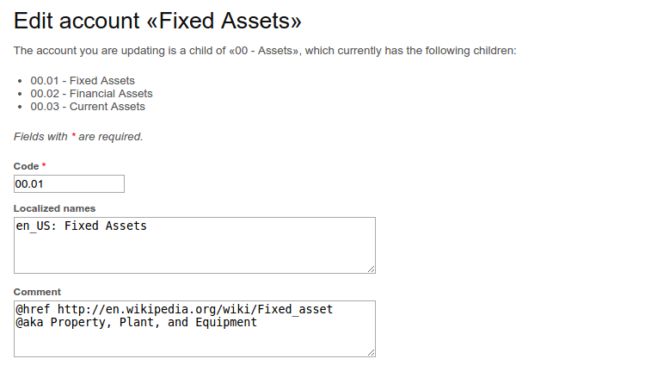Click inside the Comment text area
Viewport: 645px width, 365px height.
click(x=194, y=340)
